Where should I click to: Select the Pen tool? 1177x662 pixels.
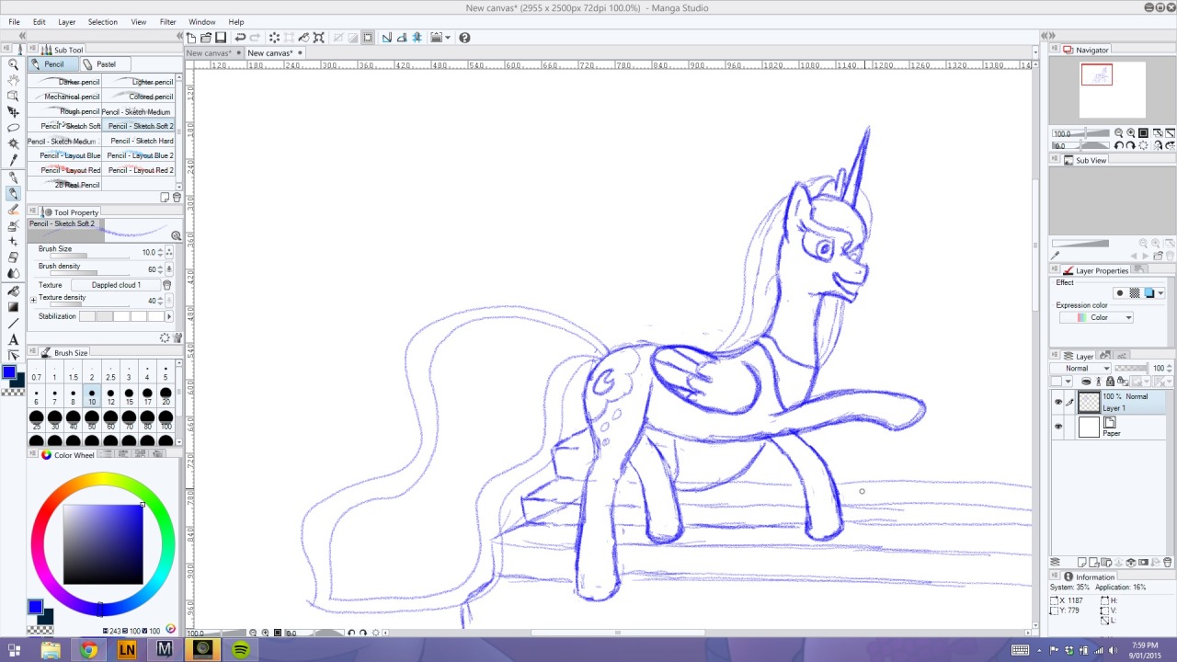coord(13,177)
